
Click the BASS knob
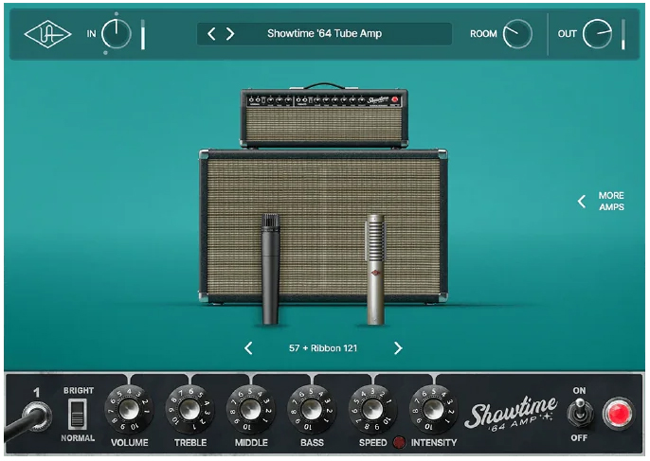tap(312, 410)
